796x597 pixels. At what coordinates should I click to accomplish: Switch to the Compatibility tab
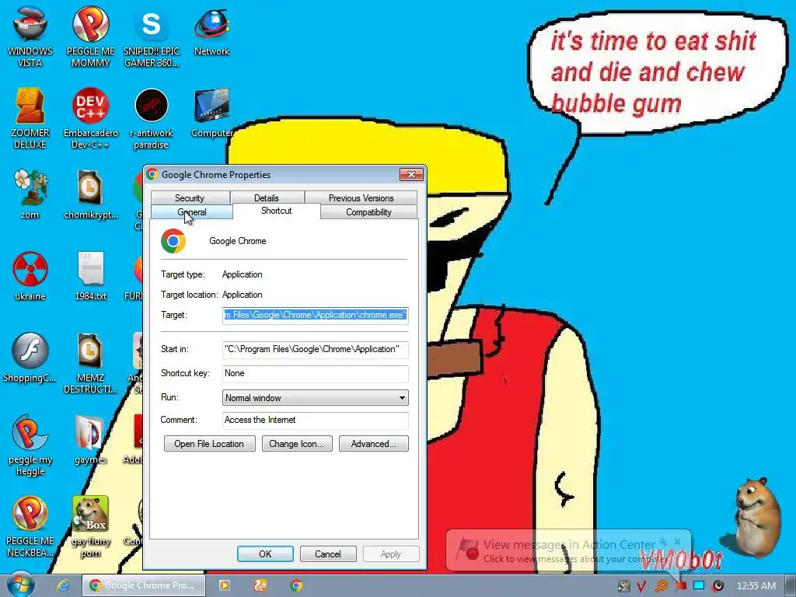(x=368, y=211)
